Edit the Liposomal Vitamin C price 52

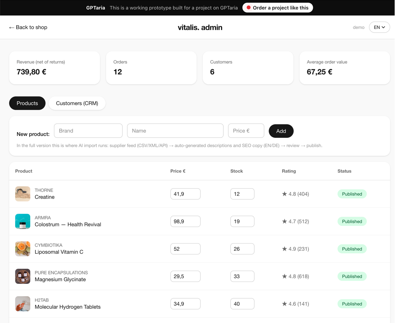coord(185,249)
